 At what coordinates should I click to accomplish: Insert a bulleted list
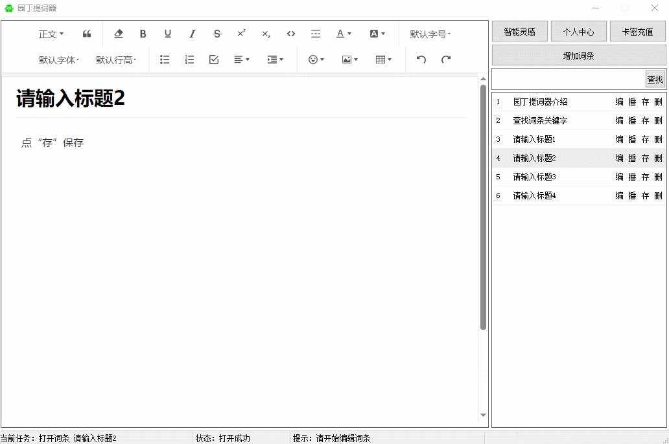165,60
